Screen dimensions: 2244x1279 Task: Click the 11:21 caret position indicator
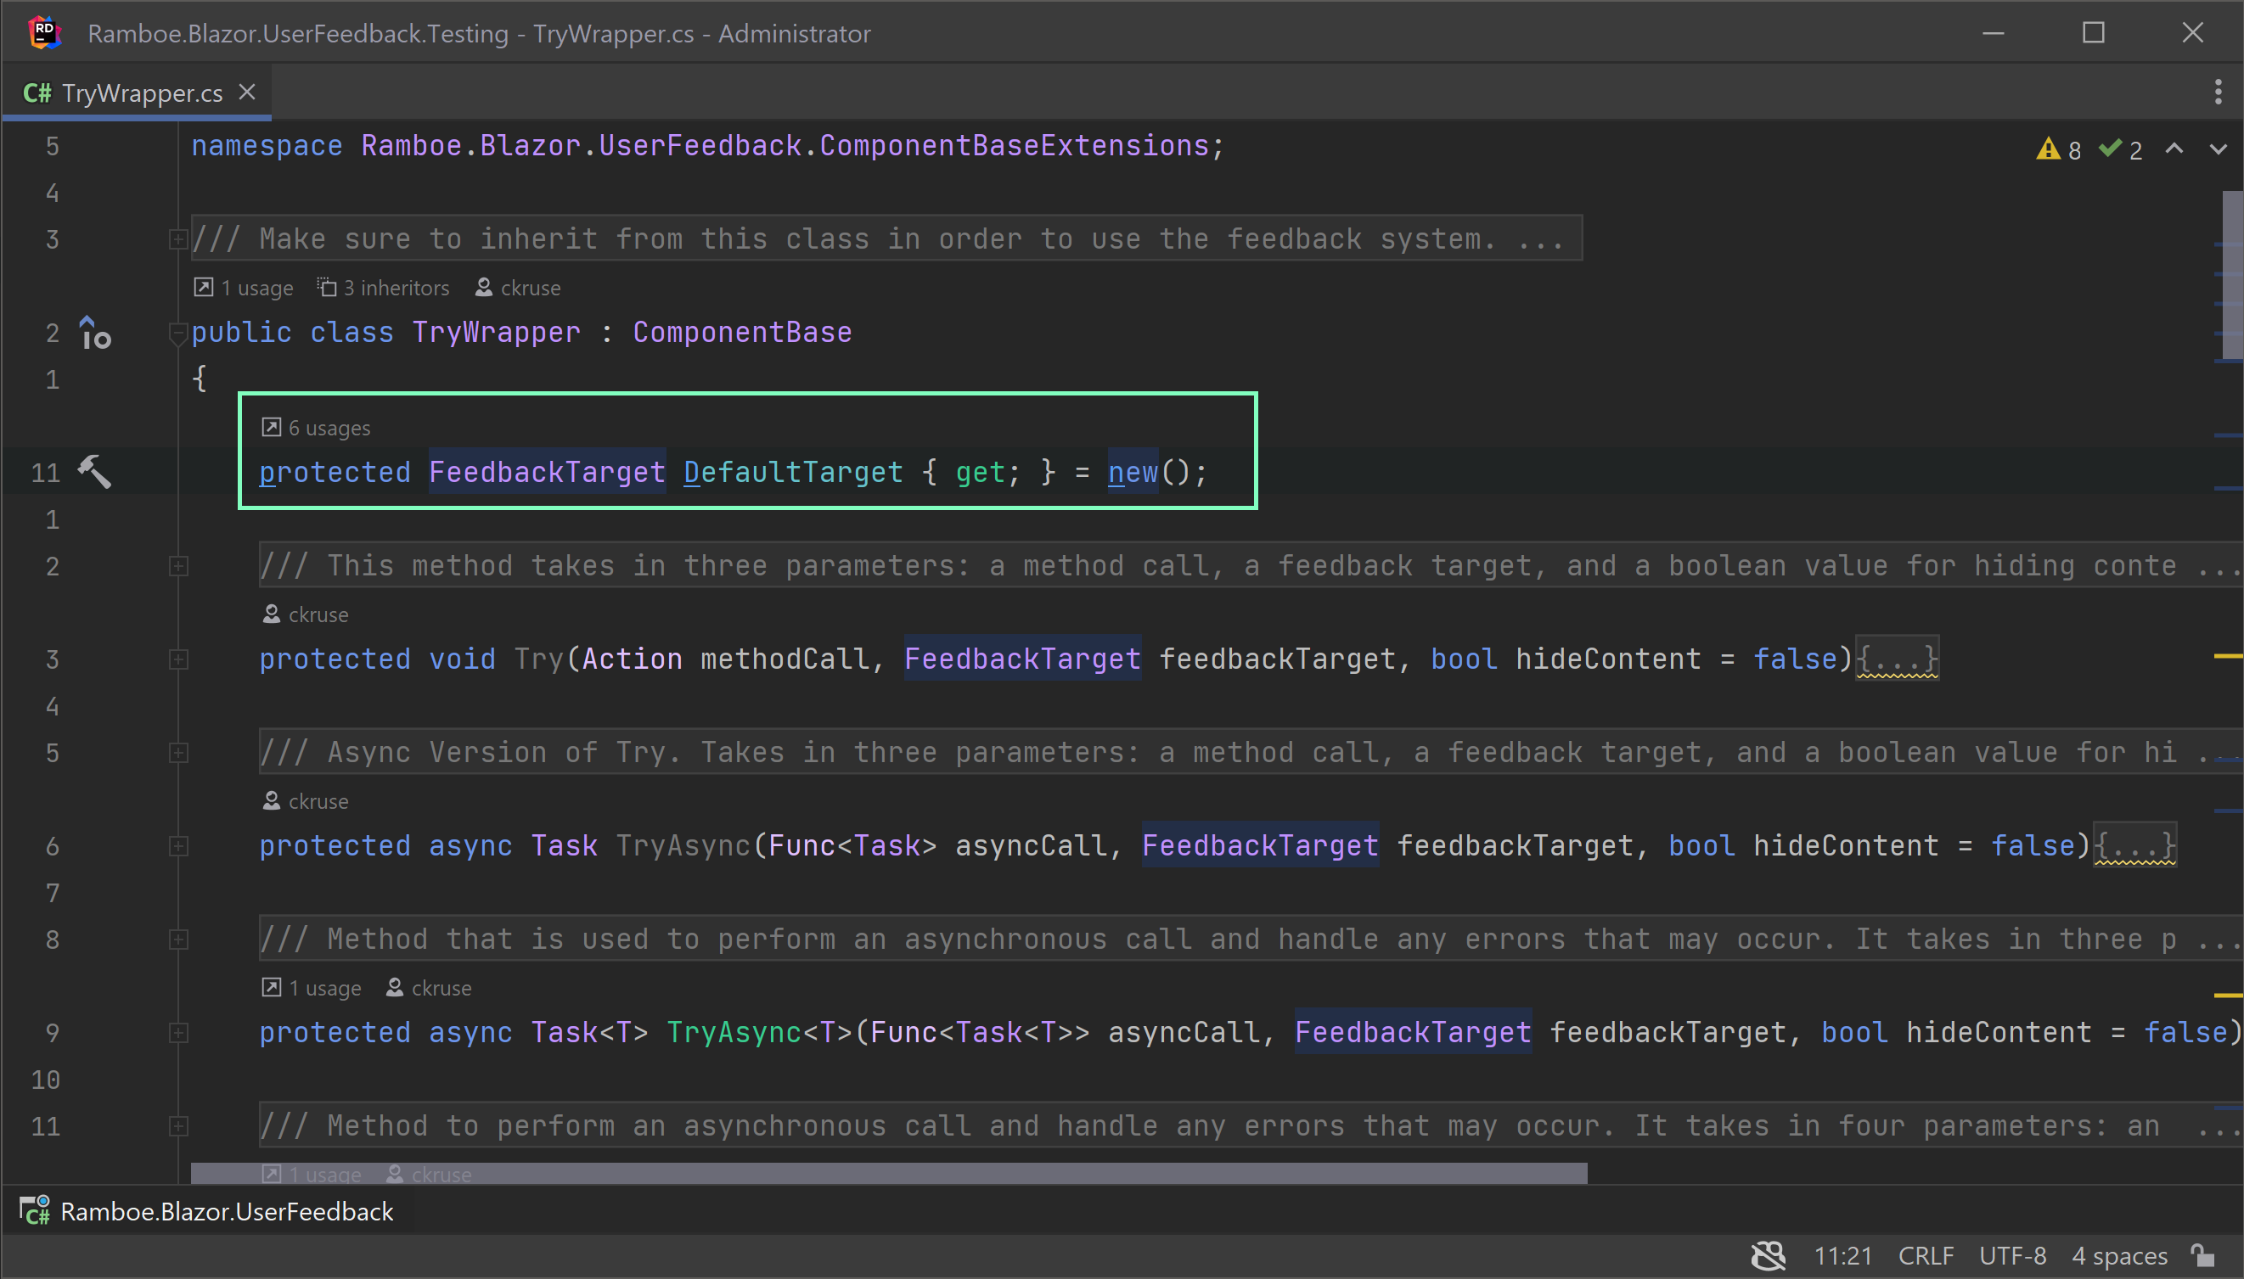(1842, 1256)
